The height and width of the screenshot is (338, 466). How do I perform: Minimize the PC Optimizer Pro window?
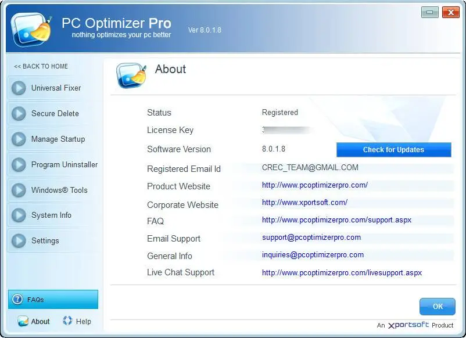[x=430, y=12]
